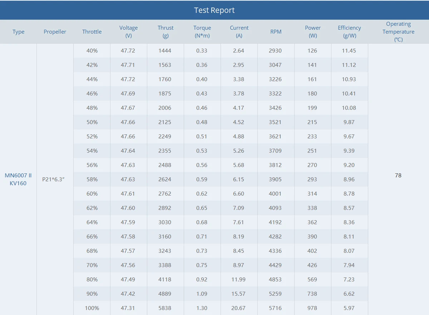429x315 pixels.
Task: Select the Torque (N*m) column header
Action: coord(202,31)
